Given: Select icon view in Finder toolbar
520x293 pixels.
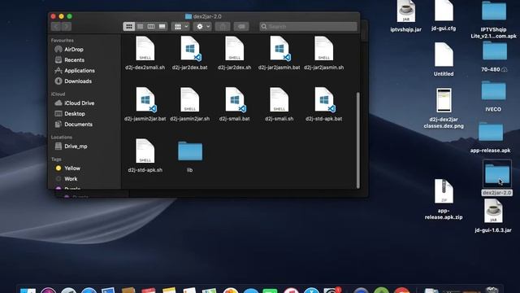Looking at the screenshot, I should pyautogui.click(x=129, y=26).
